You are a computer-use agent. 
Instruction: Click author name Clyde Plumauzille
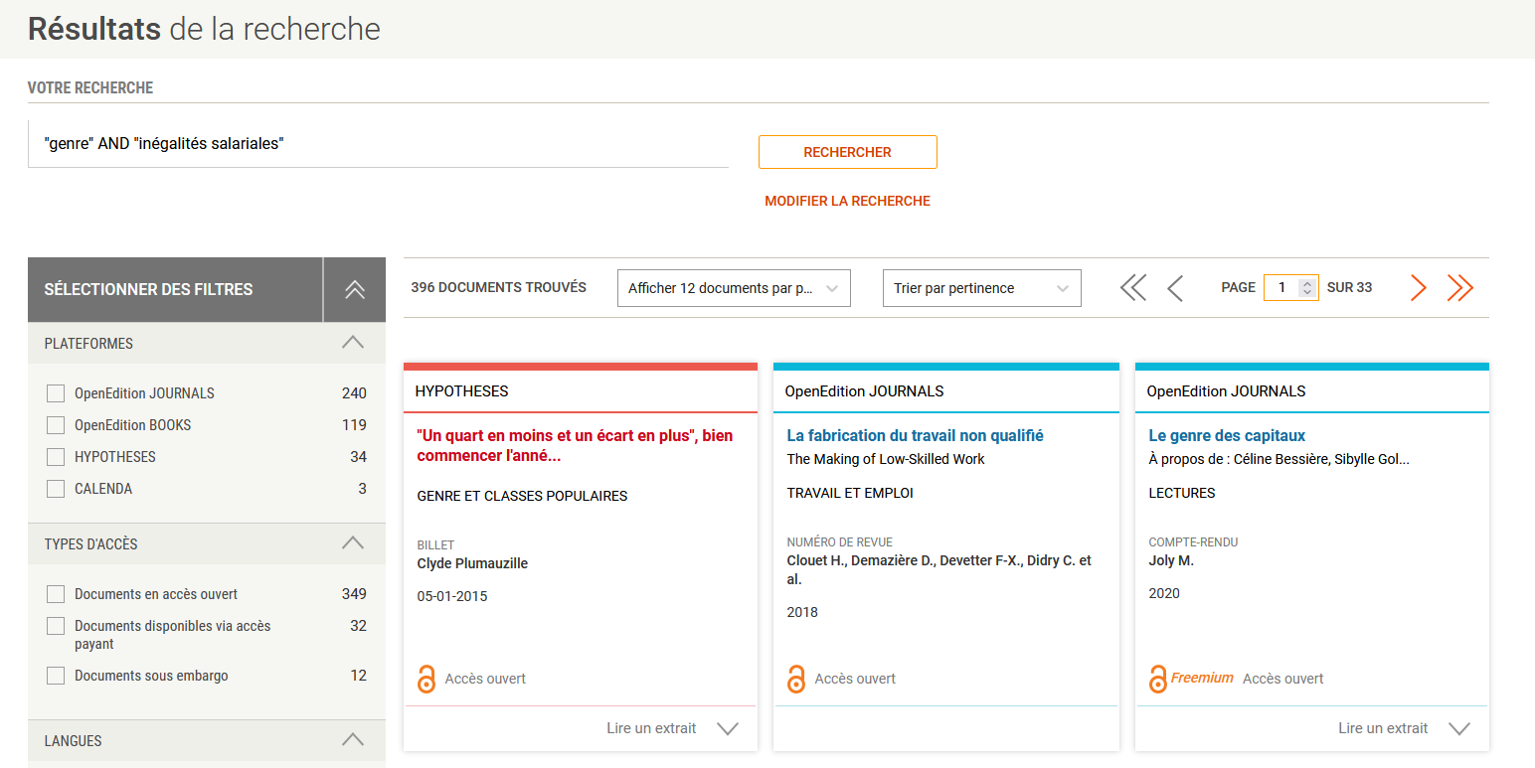pos(472,563)
